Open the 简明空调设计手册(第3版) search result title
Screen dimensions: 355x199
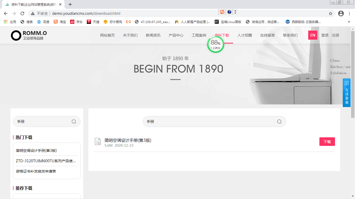click(128, 140)
